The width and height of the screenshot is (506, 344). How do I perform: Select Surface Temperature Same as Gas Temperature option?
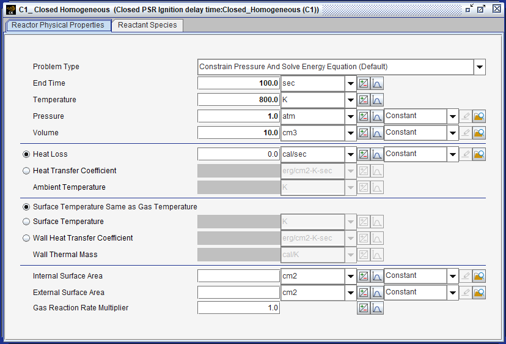(26, 207)
